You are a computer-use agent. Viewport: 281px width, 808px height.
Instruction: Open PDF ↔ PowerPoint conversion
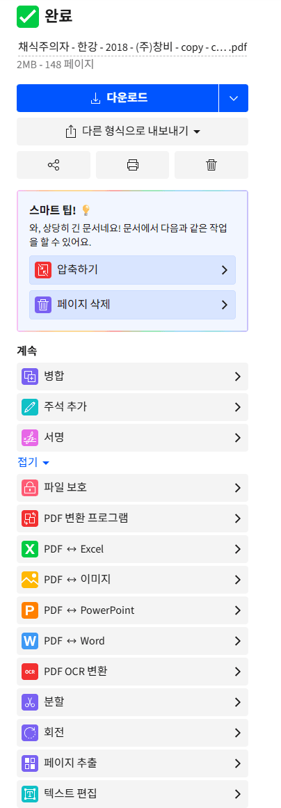(132, 610)
